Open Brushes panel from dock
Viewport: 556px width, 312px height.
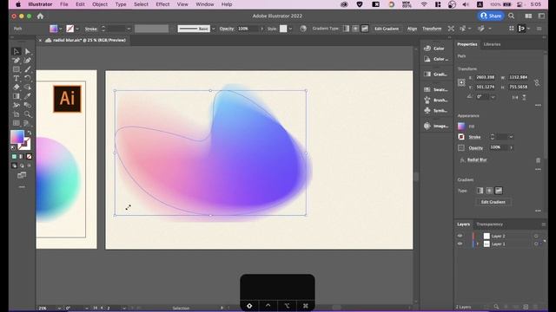pos(435,101)
